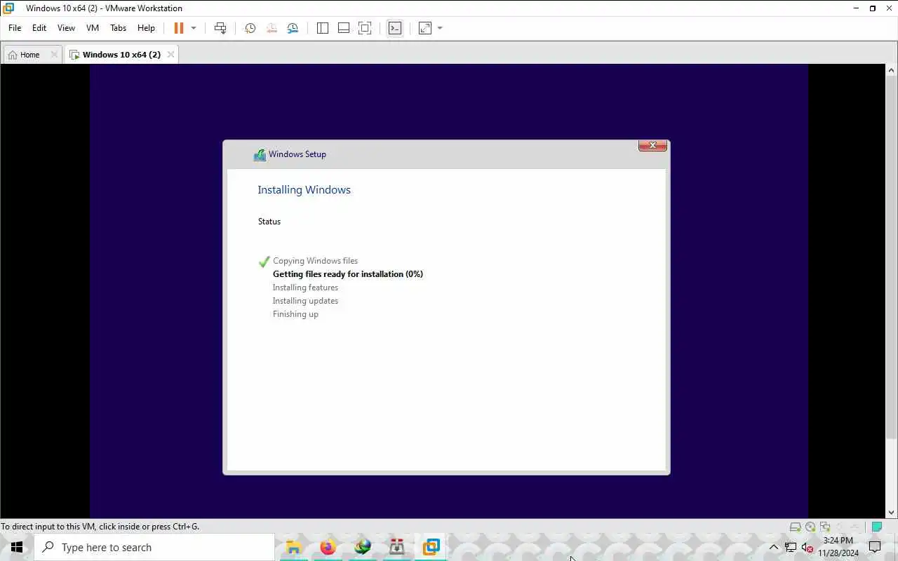898x561 pixels.
Task: Open the stretch guest dropdown arrow
Action: click(440, 28)
